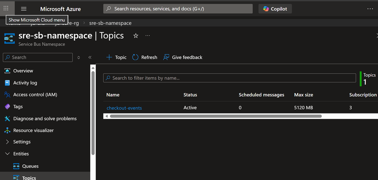Click sre-sb-namespace in breadcrumb
The height and width of the screenshot is (180, 378).
[110, 23]
